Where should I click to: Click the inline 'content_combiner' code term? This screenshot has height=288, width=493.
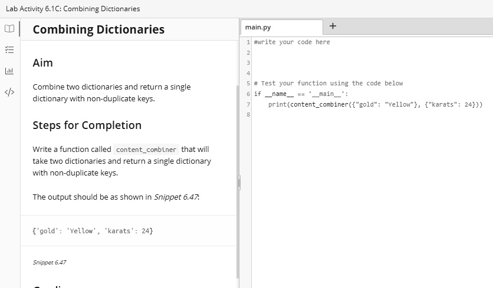(x=146, y=150)
